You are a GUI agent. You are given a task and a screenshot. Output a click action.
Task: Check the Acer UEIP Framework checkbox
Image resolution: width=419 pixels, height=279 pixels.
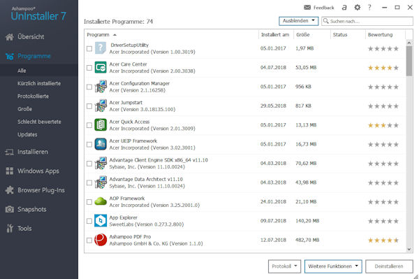click(89, 145)
